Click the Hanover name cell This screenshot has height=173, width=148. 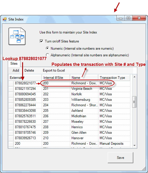[84, 138]
